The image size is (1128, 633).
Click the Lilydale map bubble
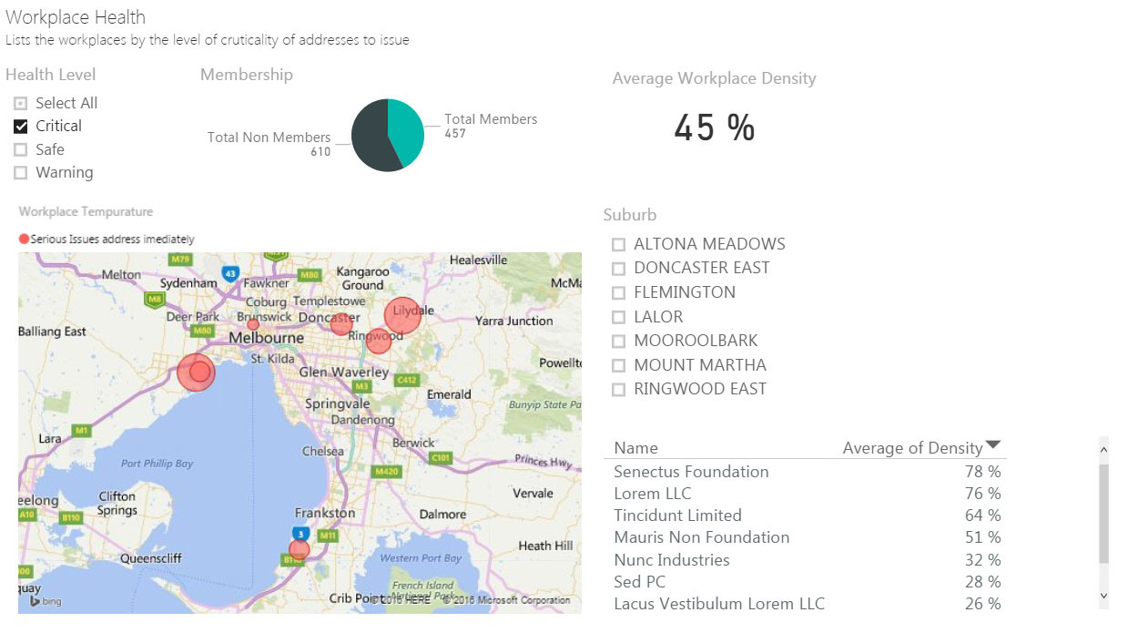coord(402,315)
